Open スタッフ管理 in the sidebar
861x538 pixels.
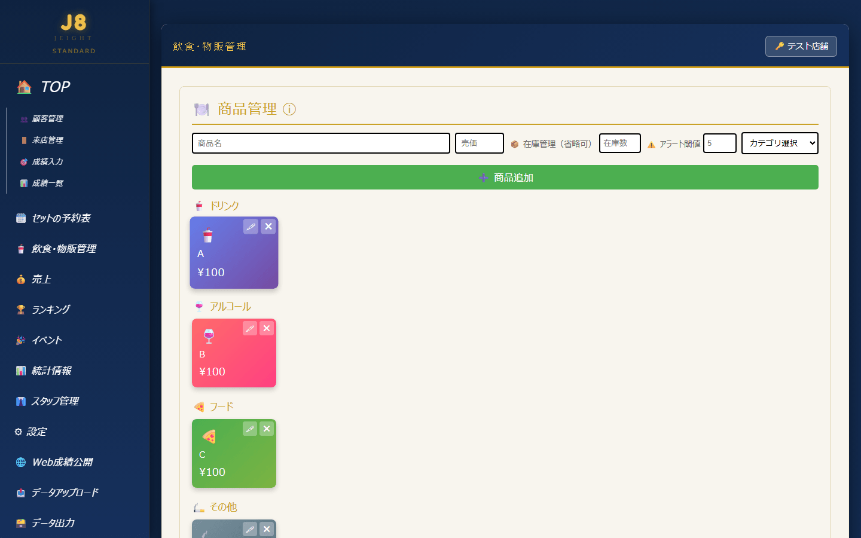point(47,401)
